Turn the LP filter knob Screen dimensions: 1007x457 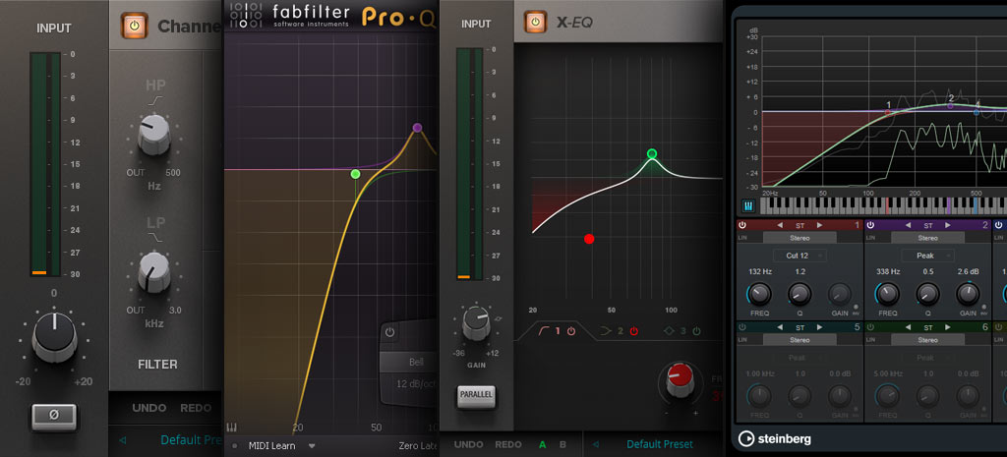tap(154, 271)
